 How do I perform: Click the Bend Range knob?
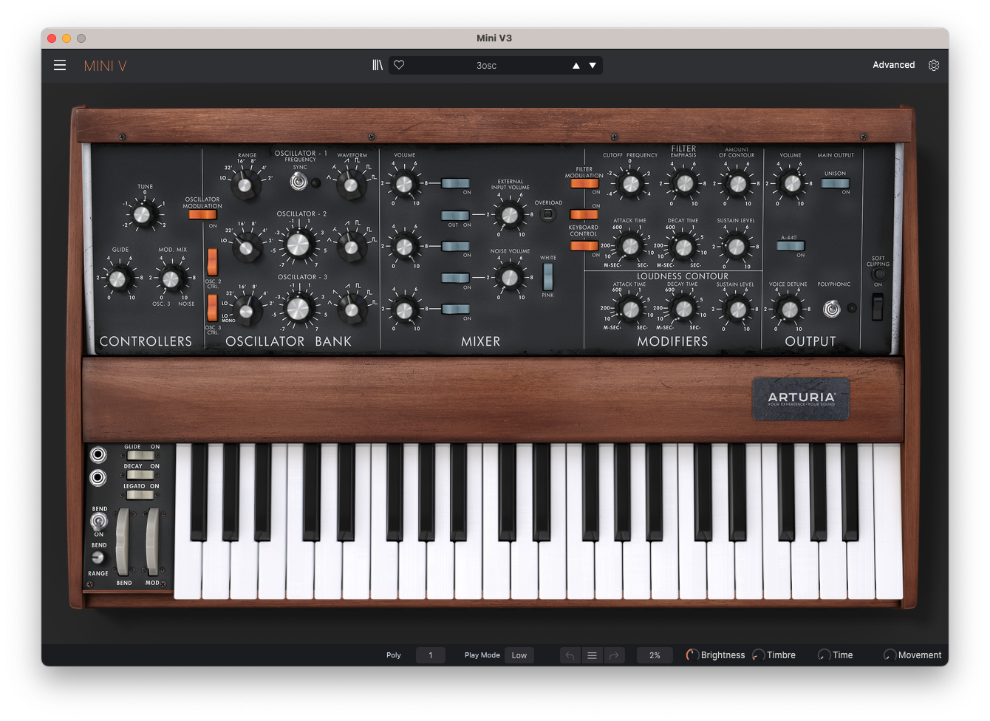pos(98,558)
